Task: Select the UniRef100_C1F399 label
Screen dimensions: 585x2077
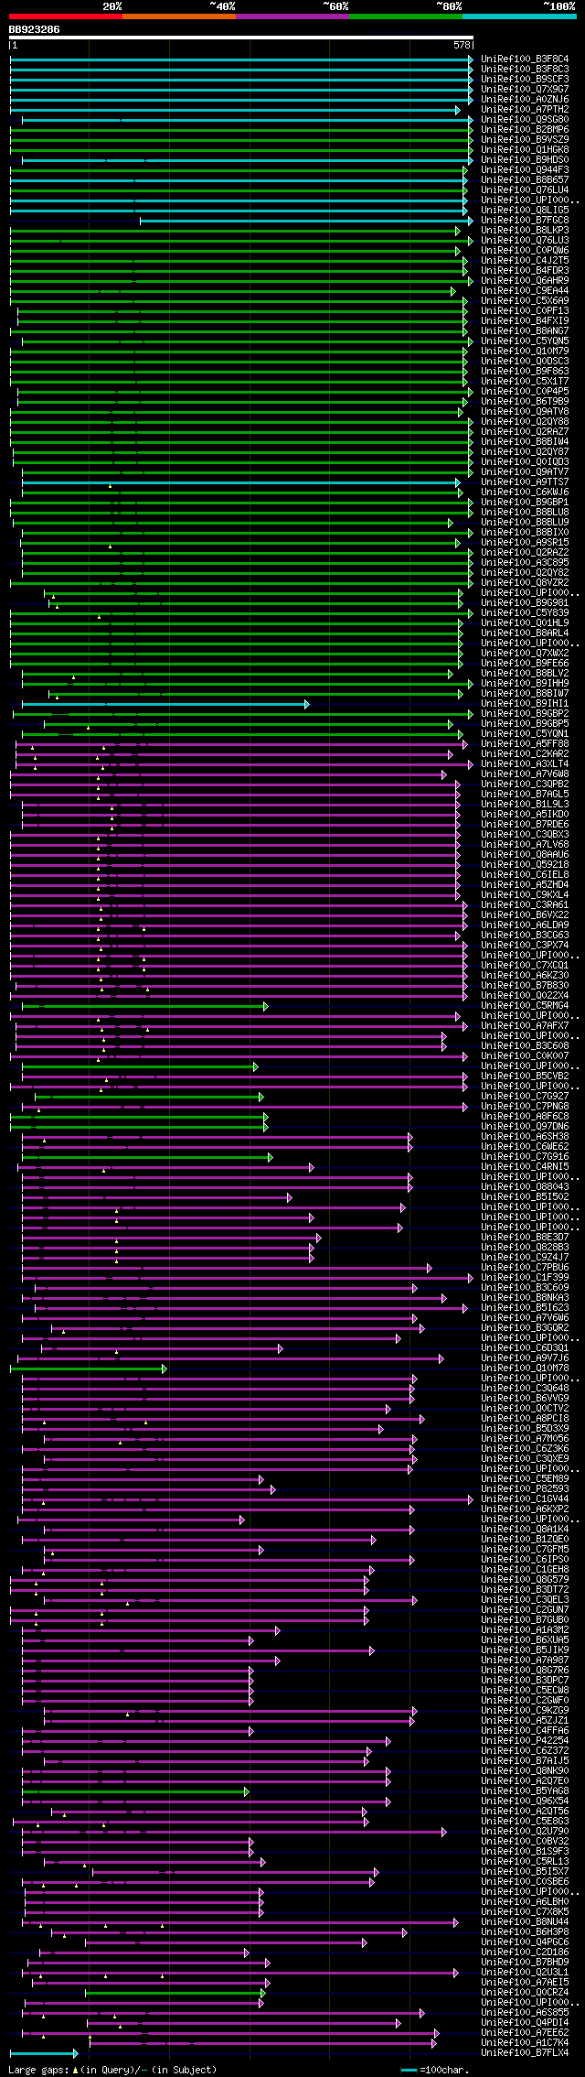Action: pyautogui.click(x=525, y=1277)
